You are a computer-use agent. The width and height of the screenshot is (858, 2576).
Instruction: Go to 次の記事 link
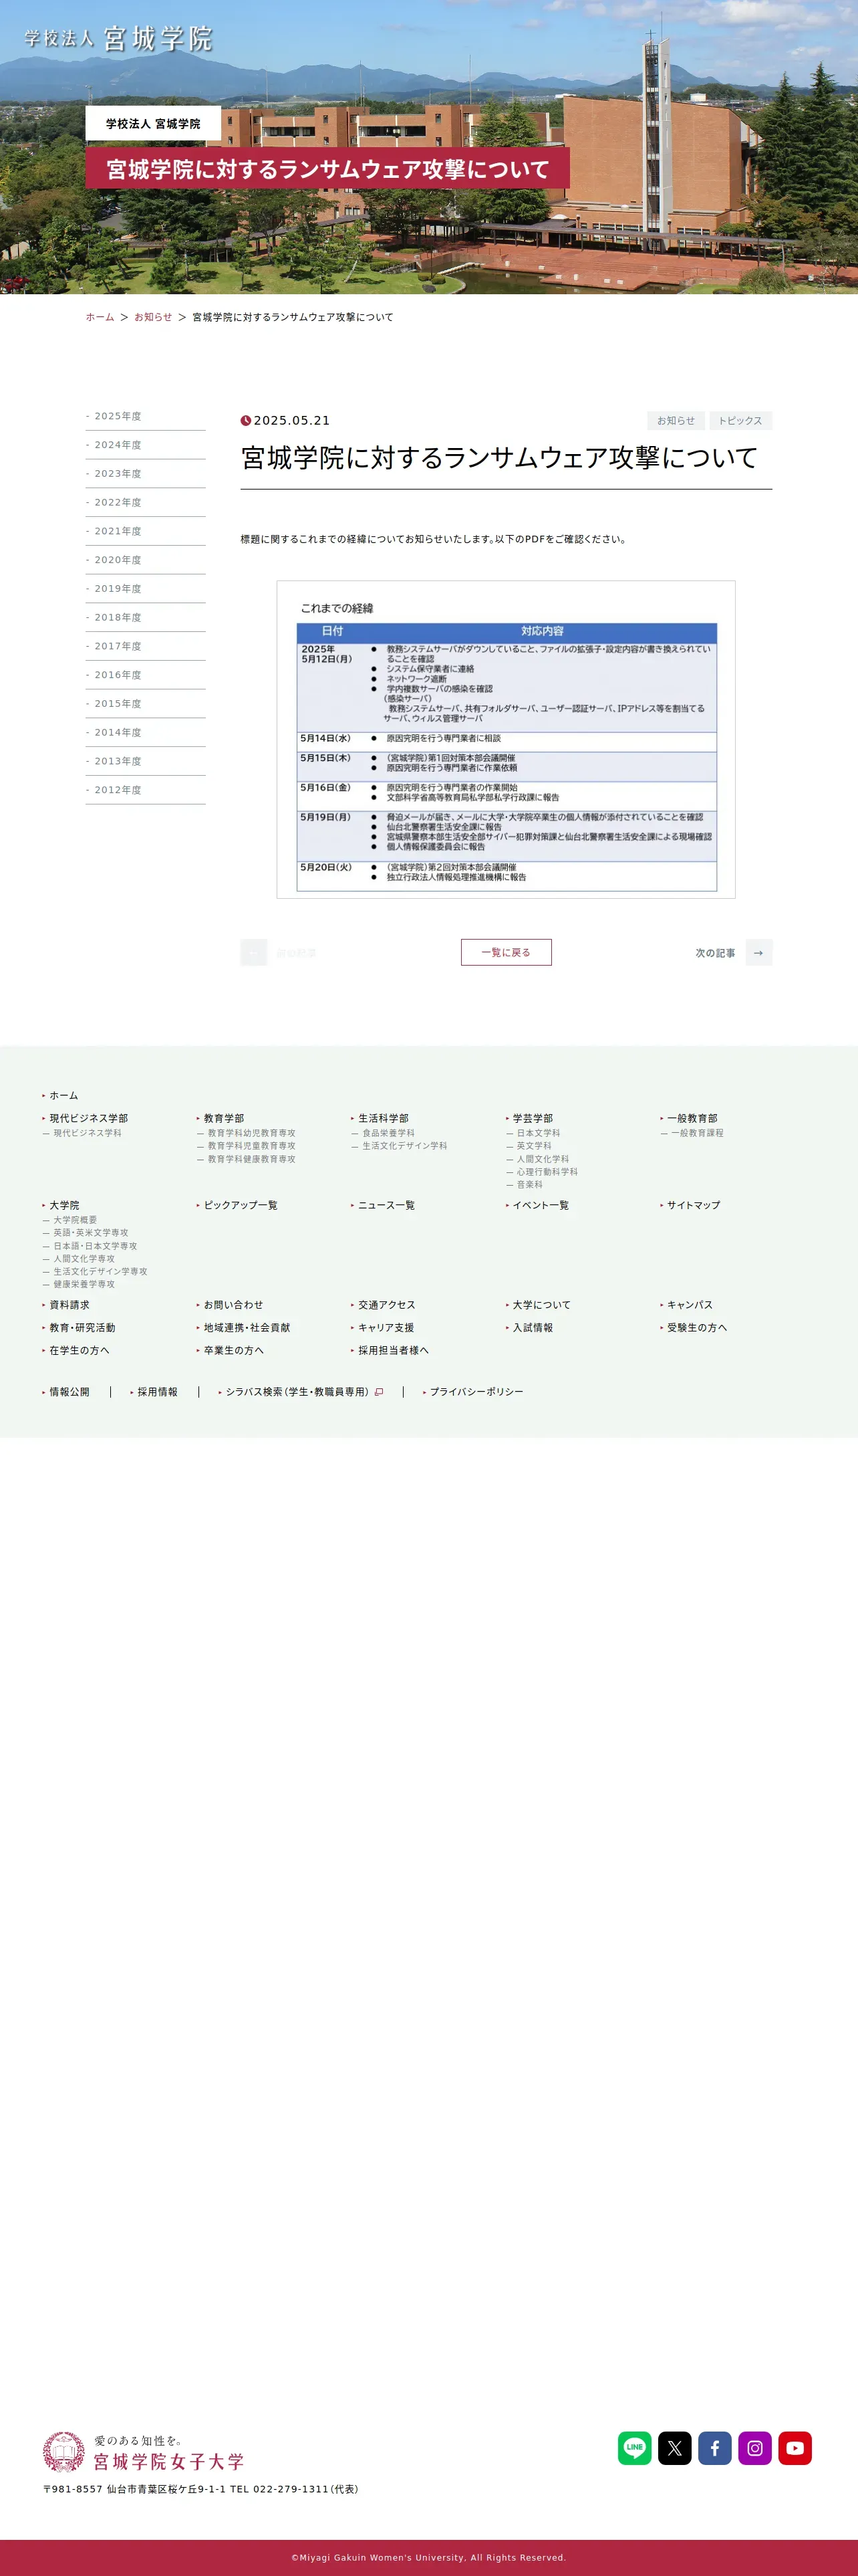pos(715,953)
